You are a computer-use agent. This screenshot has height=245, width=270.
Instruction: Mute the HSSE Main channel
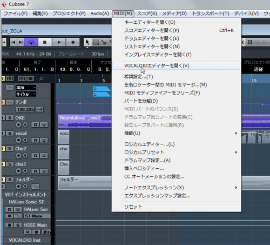pyautogui.click(x=9, y=225)
